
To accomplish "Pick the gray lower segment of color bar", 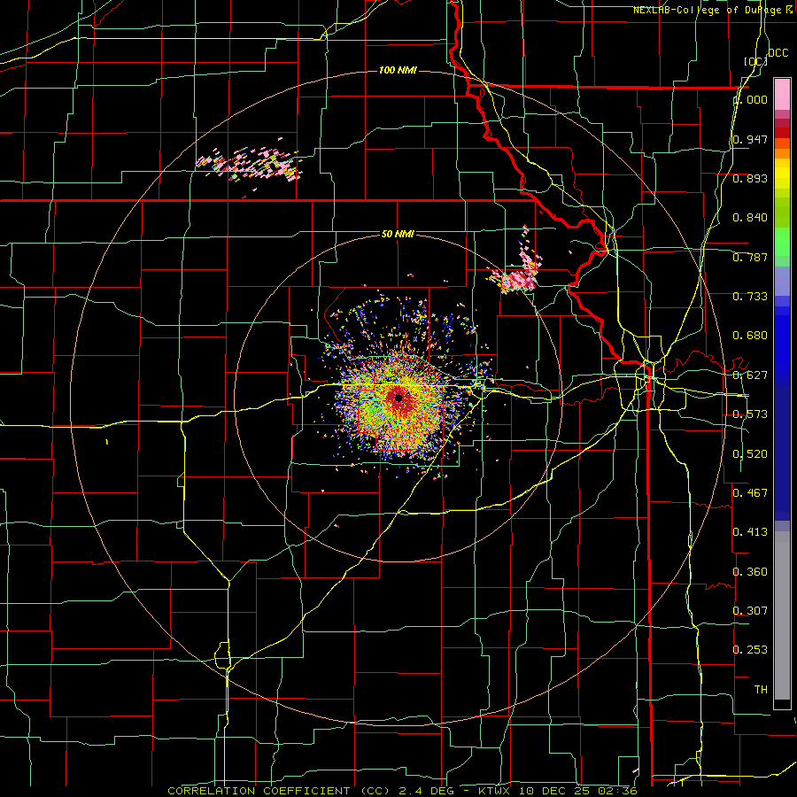I will pos(782,617).
